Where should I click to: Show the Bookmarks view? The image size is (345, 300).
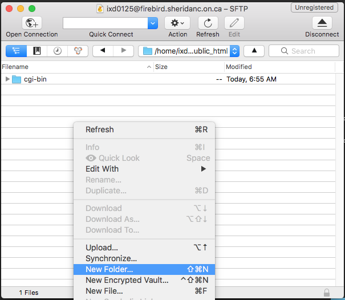tap(36, 51)
